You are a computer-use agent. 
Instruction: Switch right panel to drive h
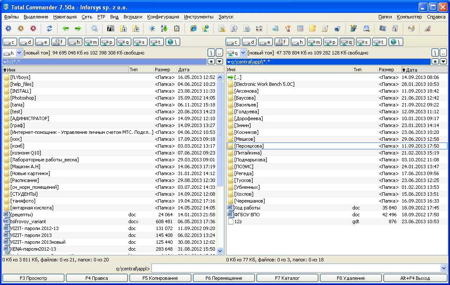[x=298, y=42]
